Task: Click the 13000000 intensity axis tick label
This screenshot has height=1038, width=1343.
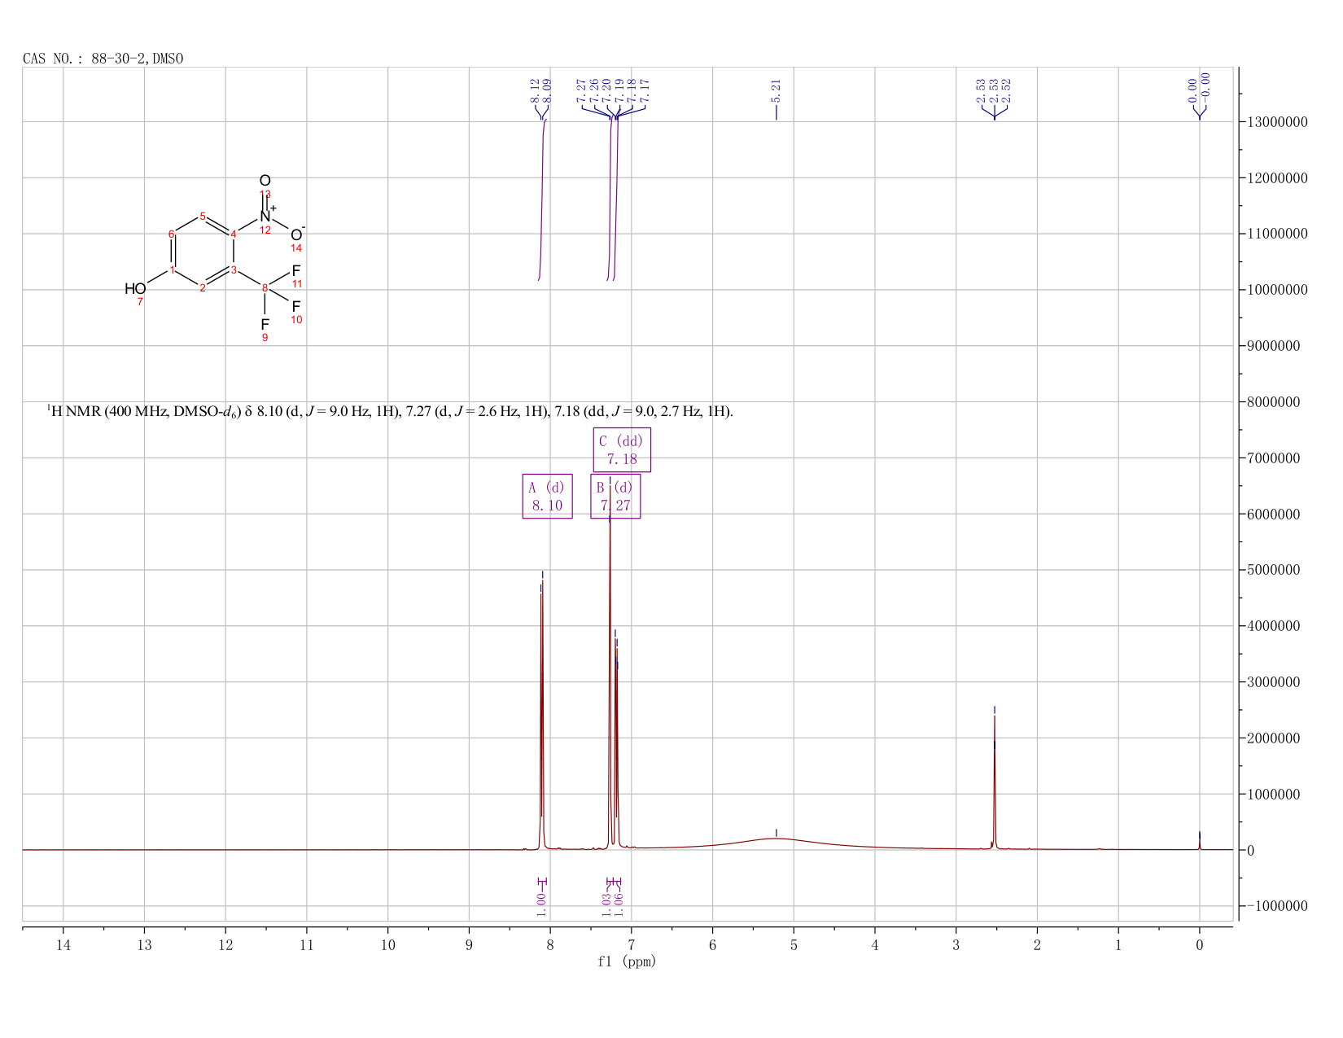Action: pyautogui.click(x=1276, y=122)
